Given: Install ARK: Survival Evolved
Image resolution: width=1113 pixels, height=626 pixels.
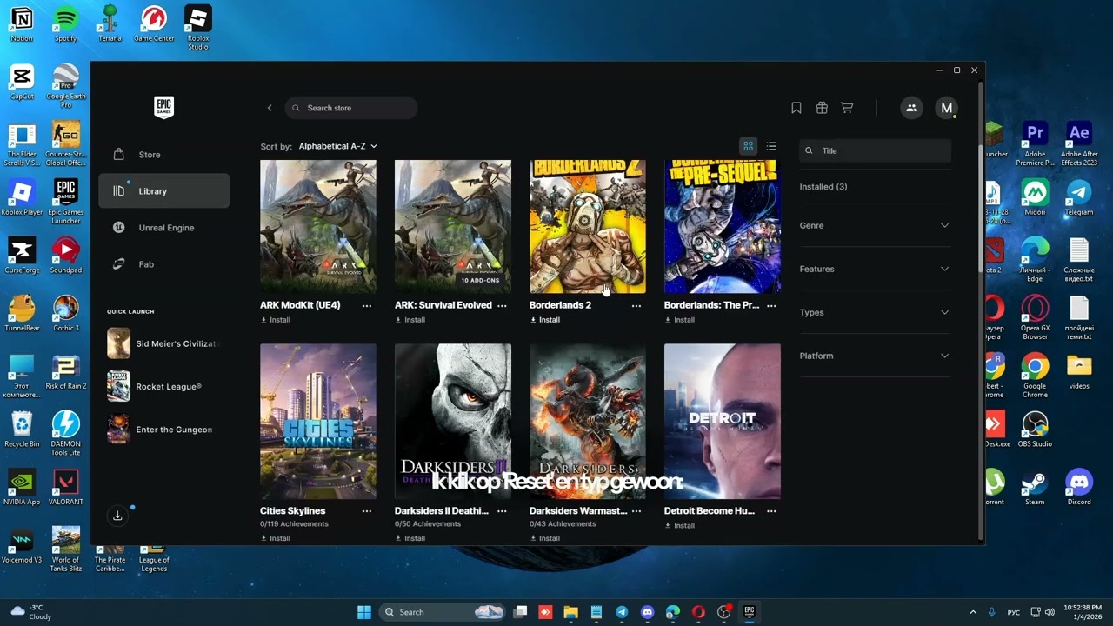Looking at the screenshot, I should [x=410, y=320].
